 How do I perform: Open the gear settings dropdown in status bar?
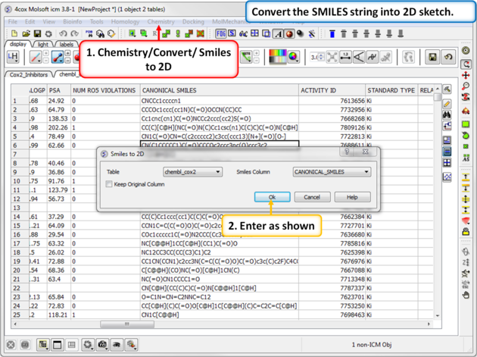click(x=90, y=345)
